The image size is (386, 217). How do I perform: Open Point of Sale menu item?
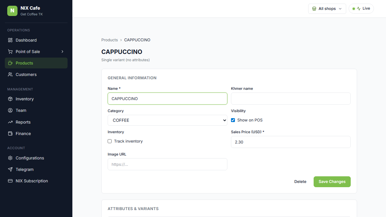click(36, 52)
